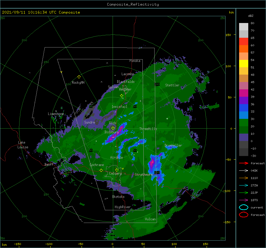This screenshot has height=248, width=266.
Task: Click the HighRiver label
Action: coord(123,207)
